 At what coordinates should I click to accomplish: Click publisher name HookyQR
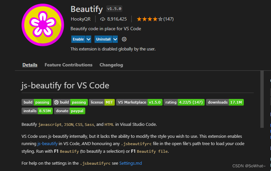point(81,19)
